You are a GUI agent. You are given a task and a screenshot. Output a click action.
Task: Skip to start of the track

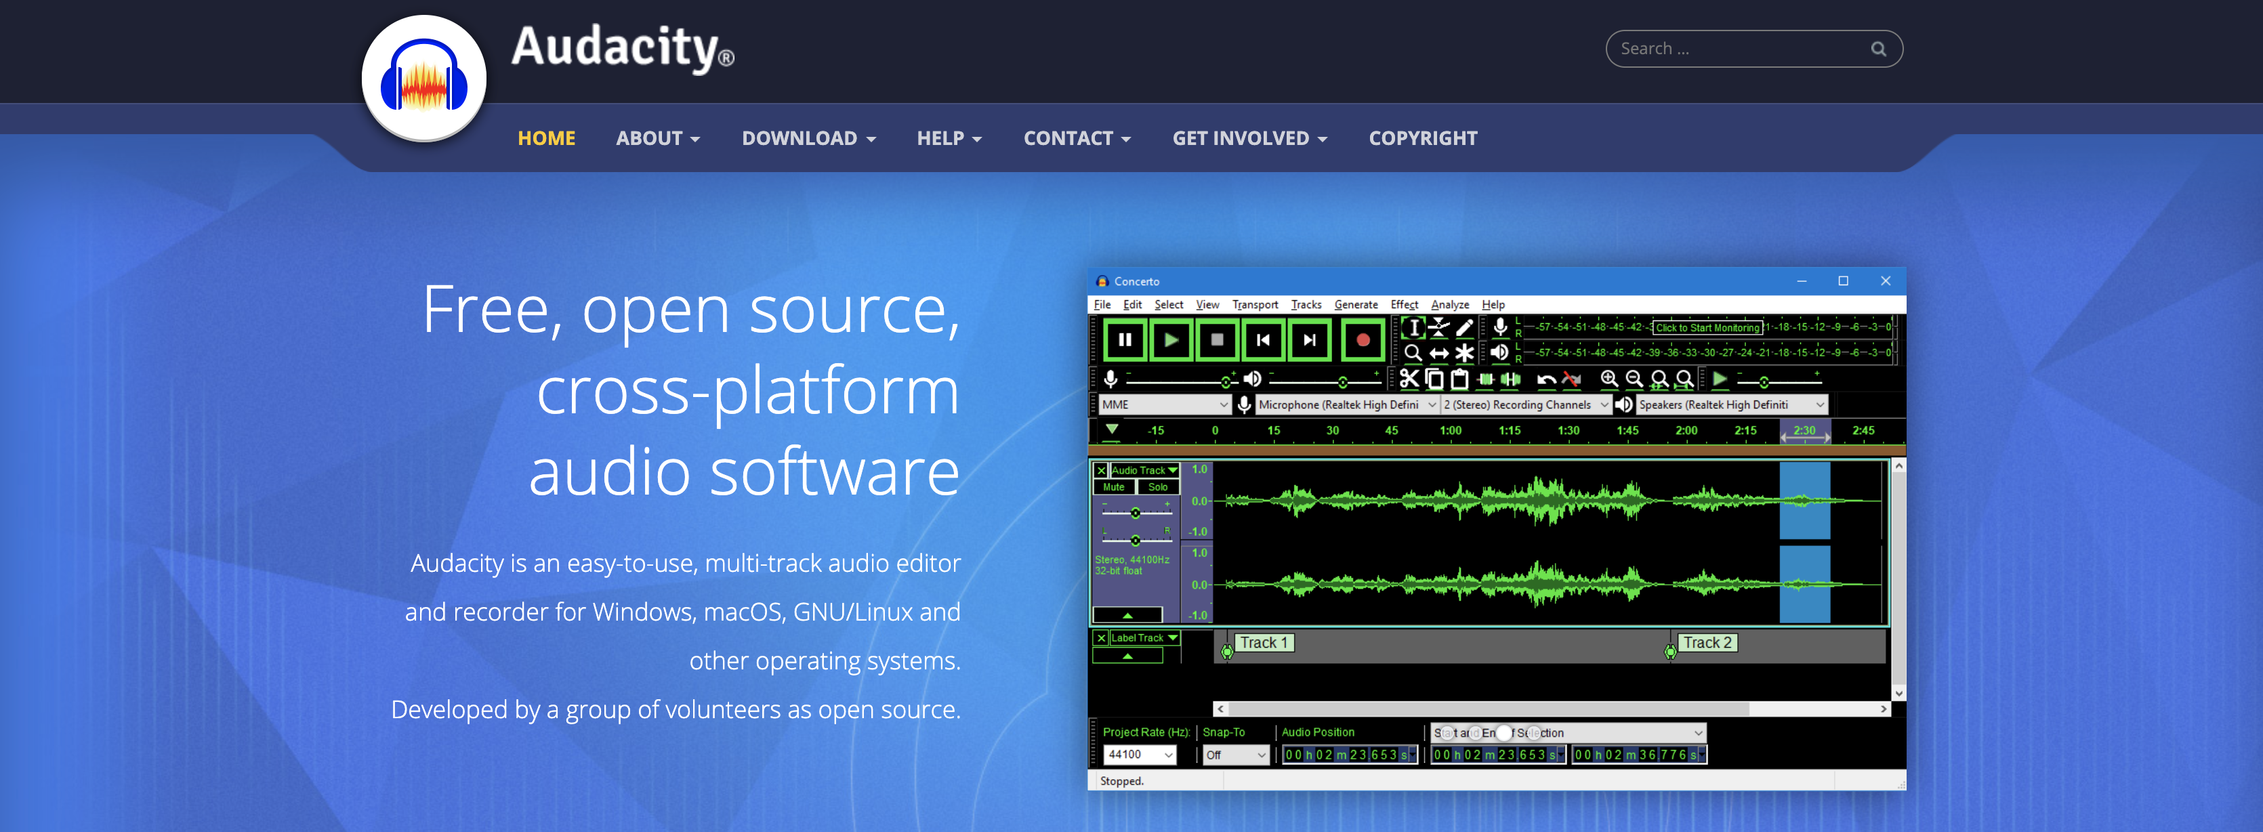point(1263,340)
